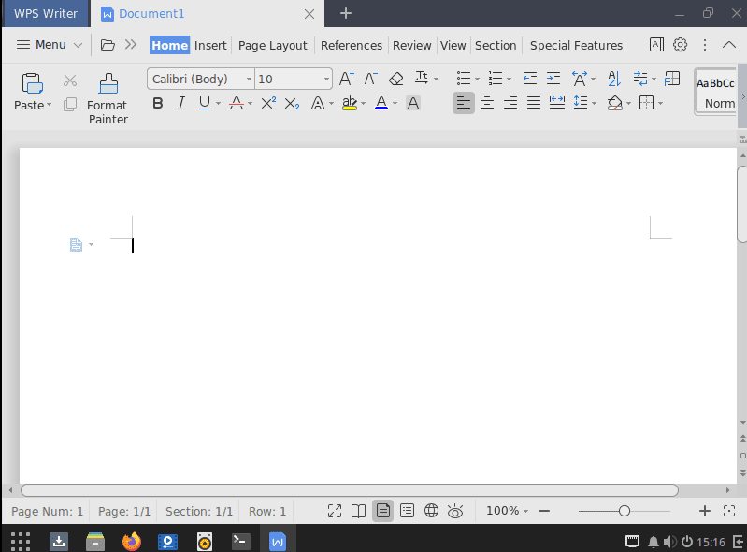Click the yellow highlight color swatch

[350, 103]
